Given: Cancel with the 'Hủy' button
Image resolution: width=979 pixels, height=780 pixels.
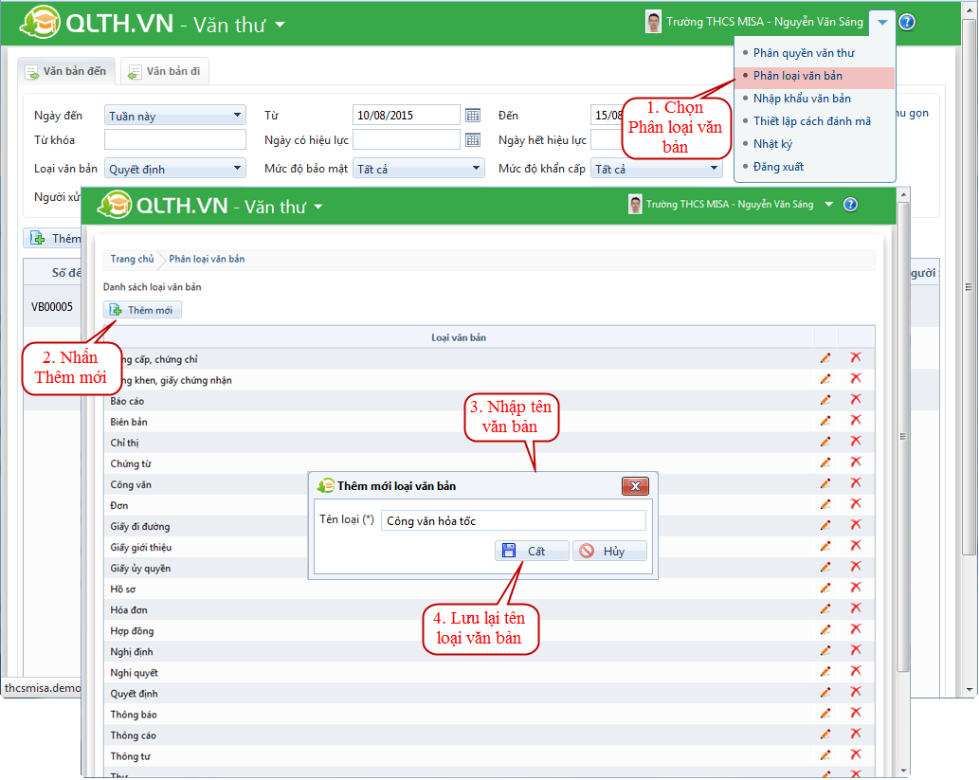Looking at the screenshot, I should (x=609, y=551).
